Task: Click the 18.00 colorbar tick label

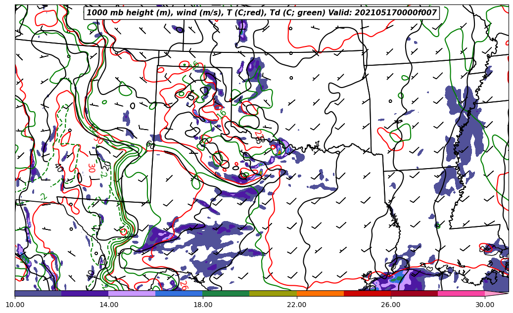Action: click(x=203, y=305)
